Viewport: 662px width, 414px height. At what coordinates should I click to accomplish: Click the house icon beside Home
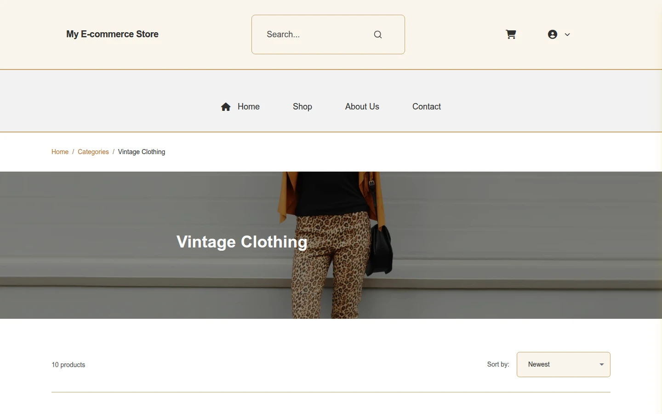coord(226,107)
